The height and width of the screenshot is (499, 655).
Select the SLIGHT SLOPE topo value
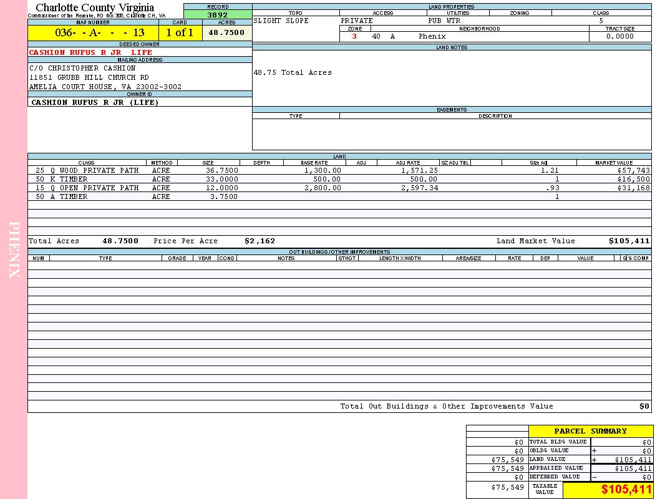tap(281, 21)
